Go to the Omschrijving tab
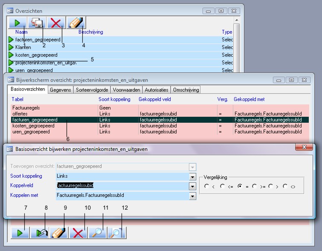The width and height of the screenshot is (322, 251). click(x=186, y=89)
